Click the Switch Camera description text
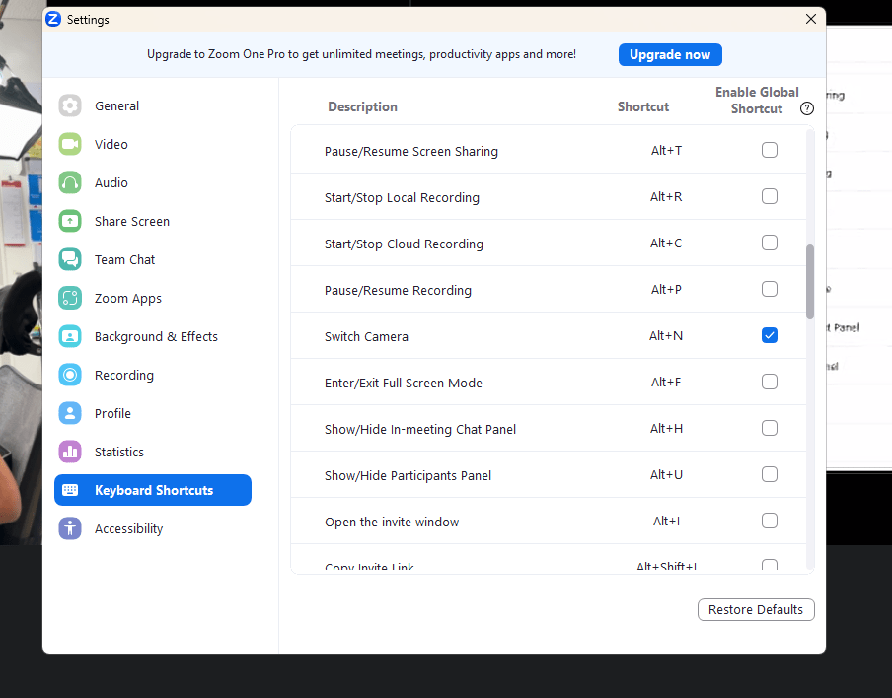 (366, 336)
